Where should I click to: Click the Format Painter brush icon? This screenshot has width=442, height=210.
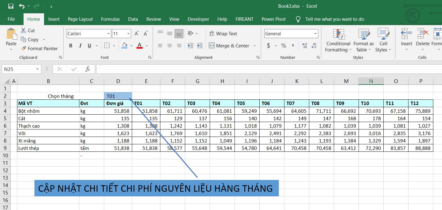click(24, 49)
